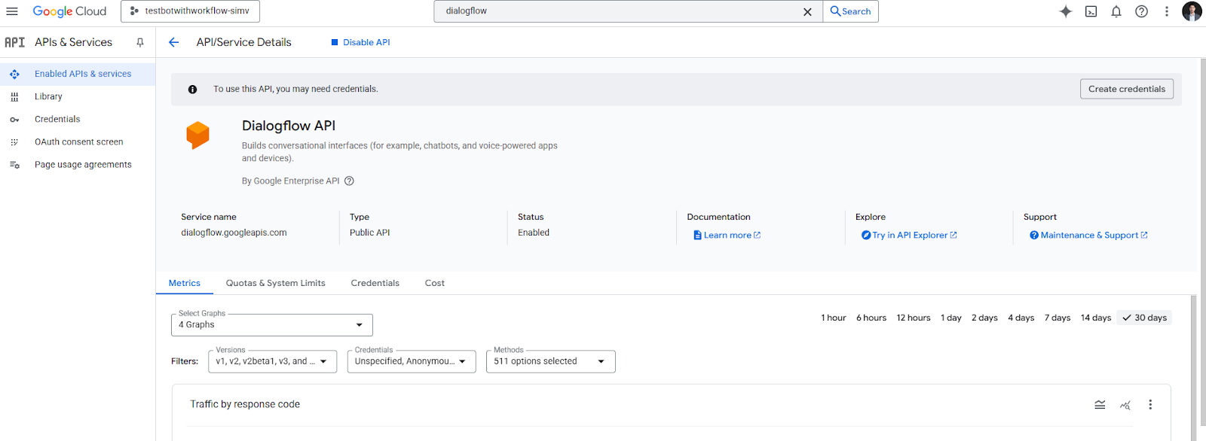The image size is (1206, 441).
Task: Clear the search box text
Action: (807, 11)
